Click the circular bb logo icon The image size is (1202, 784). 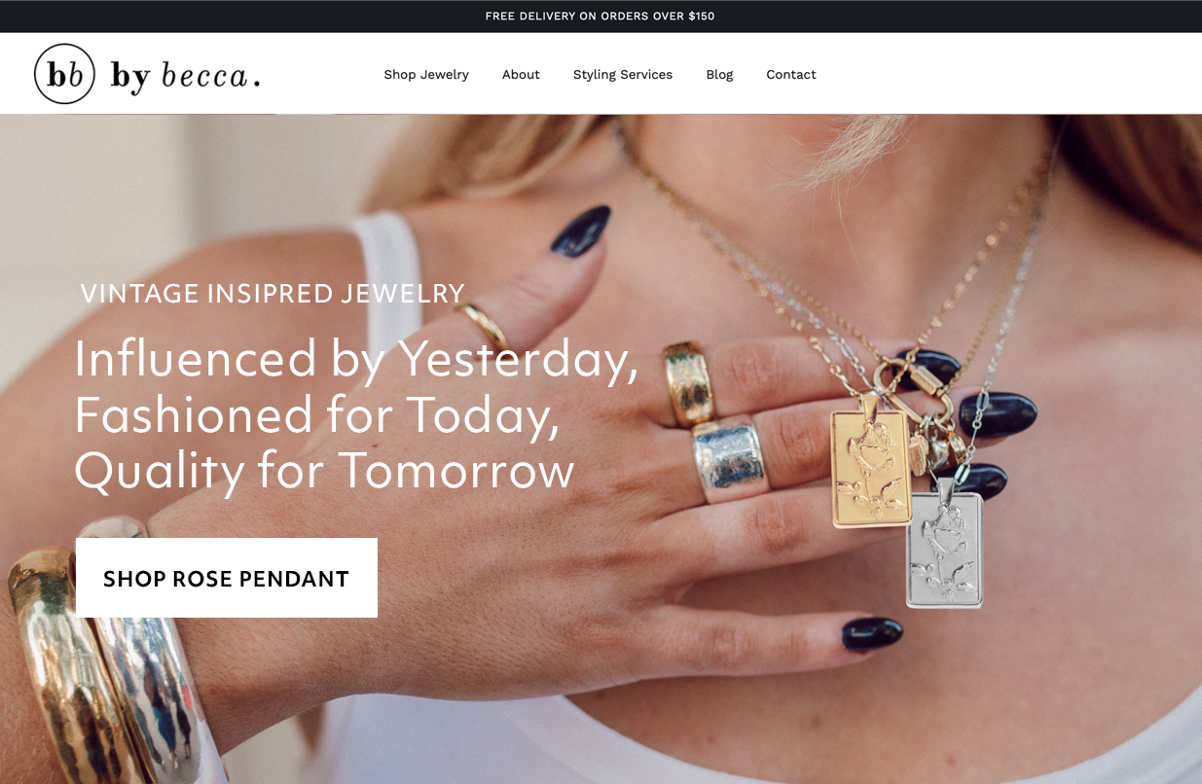click(x=64, y=74)
